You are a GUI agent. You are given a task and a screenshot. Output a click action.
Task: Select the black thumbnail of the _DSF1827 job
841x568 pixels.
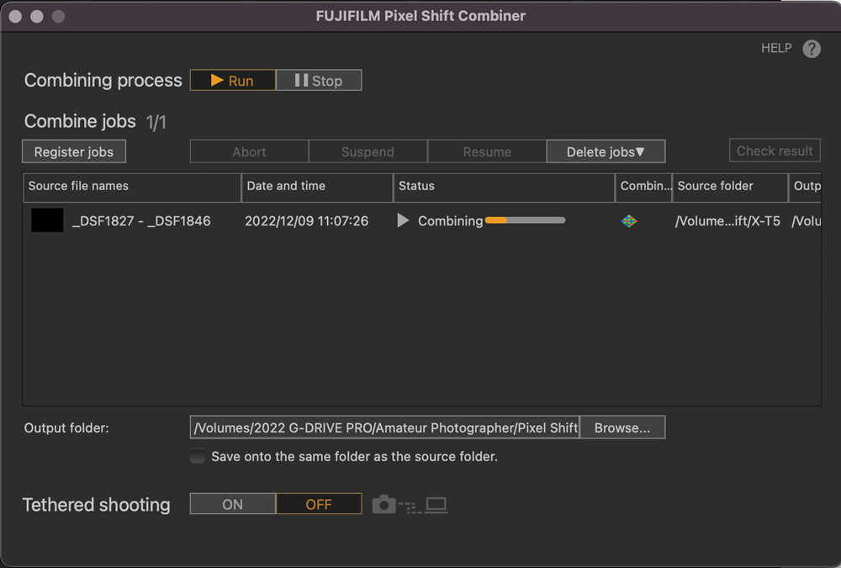coord(47,220)
